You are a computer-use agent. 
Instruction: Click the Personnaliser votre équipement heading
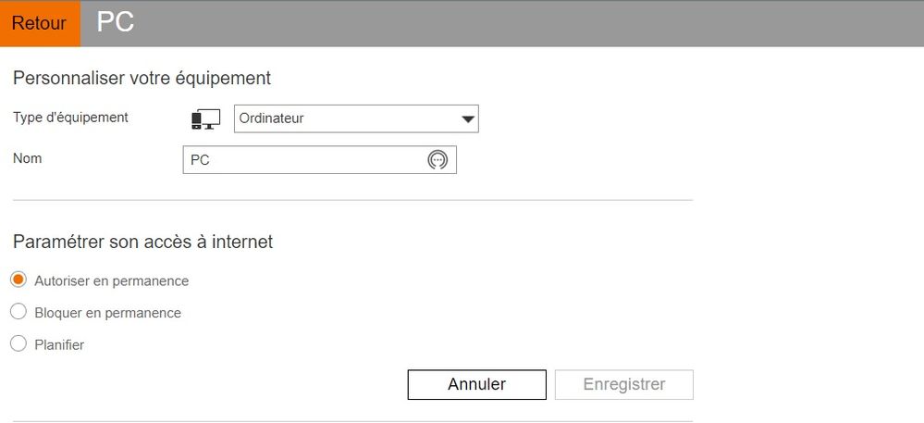(142, 78)
